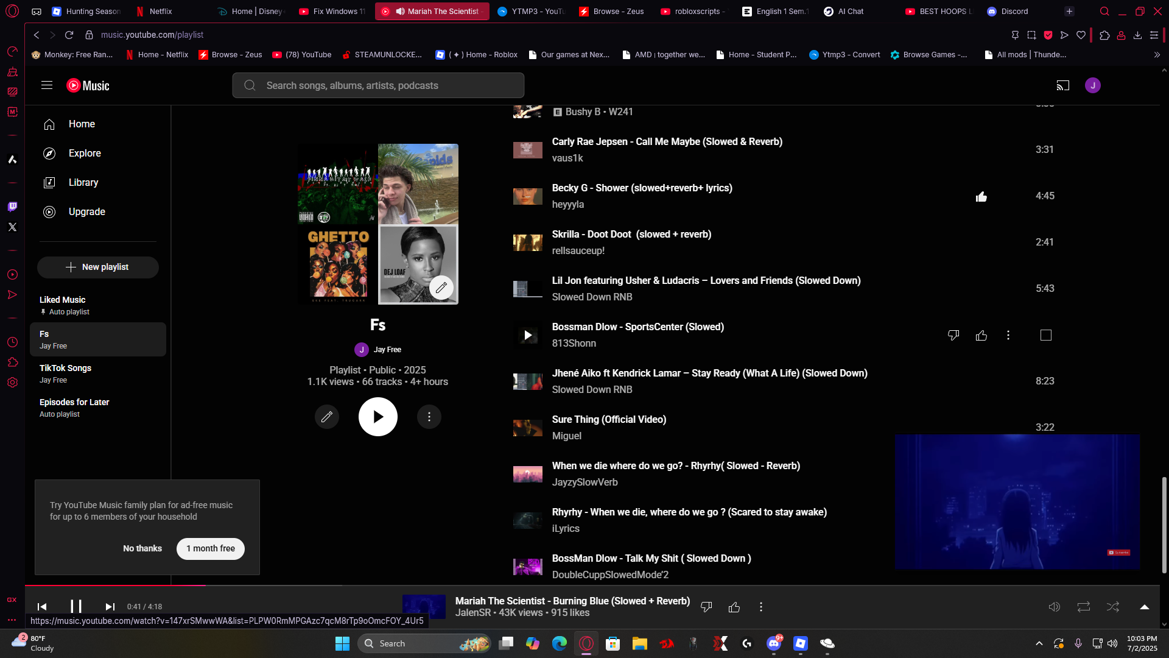Toggle the like on Becky G Shower track
The image size is (1169, 658).
click(981, 196)
